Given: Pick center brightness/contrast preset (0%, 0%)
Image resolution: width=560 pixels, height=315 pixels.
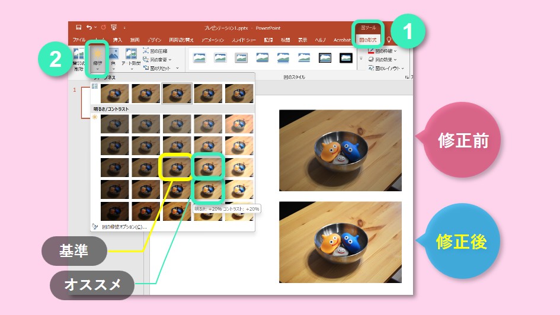Looking at the screenshot, I should pos(177,168).
